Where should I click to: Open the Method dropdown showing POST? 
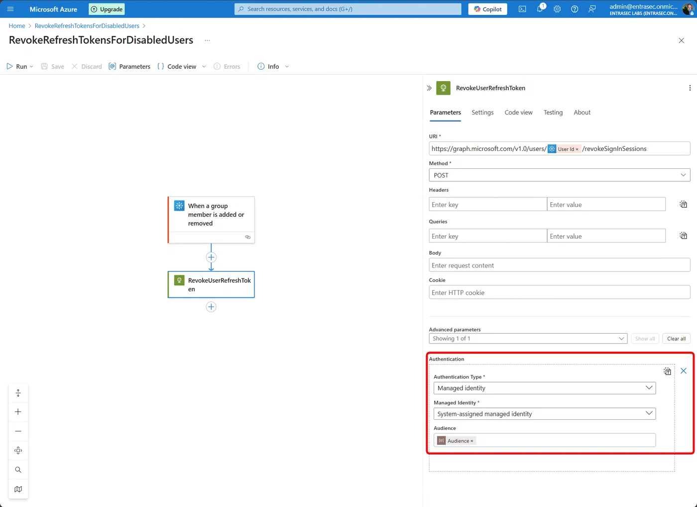tap(560, 175)
